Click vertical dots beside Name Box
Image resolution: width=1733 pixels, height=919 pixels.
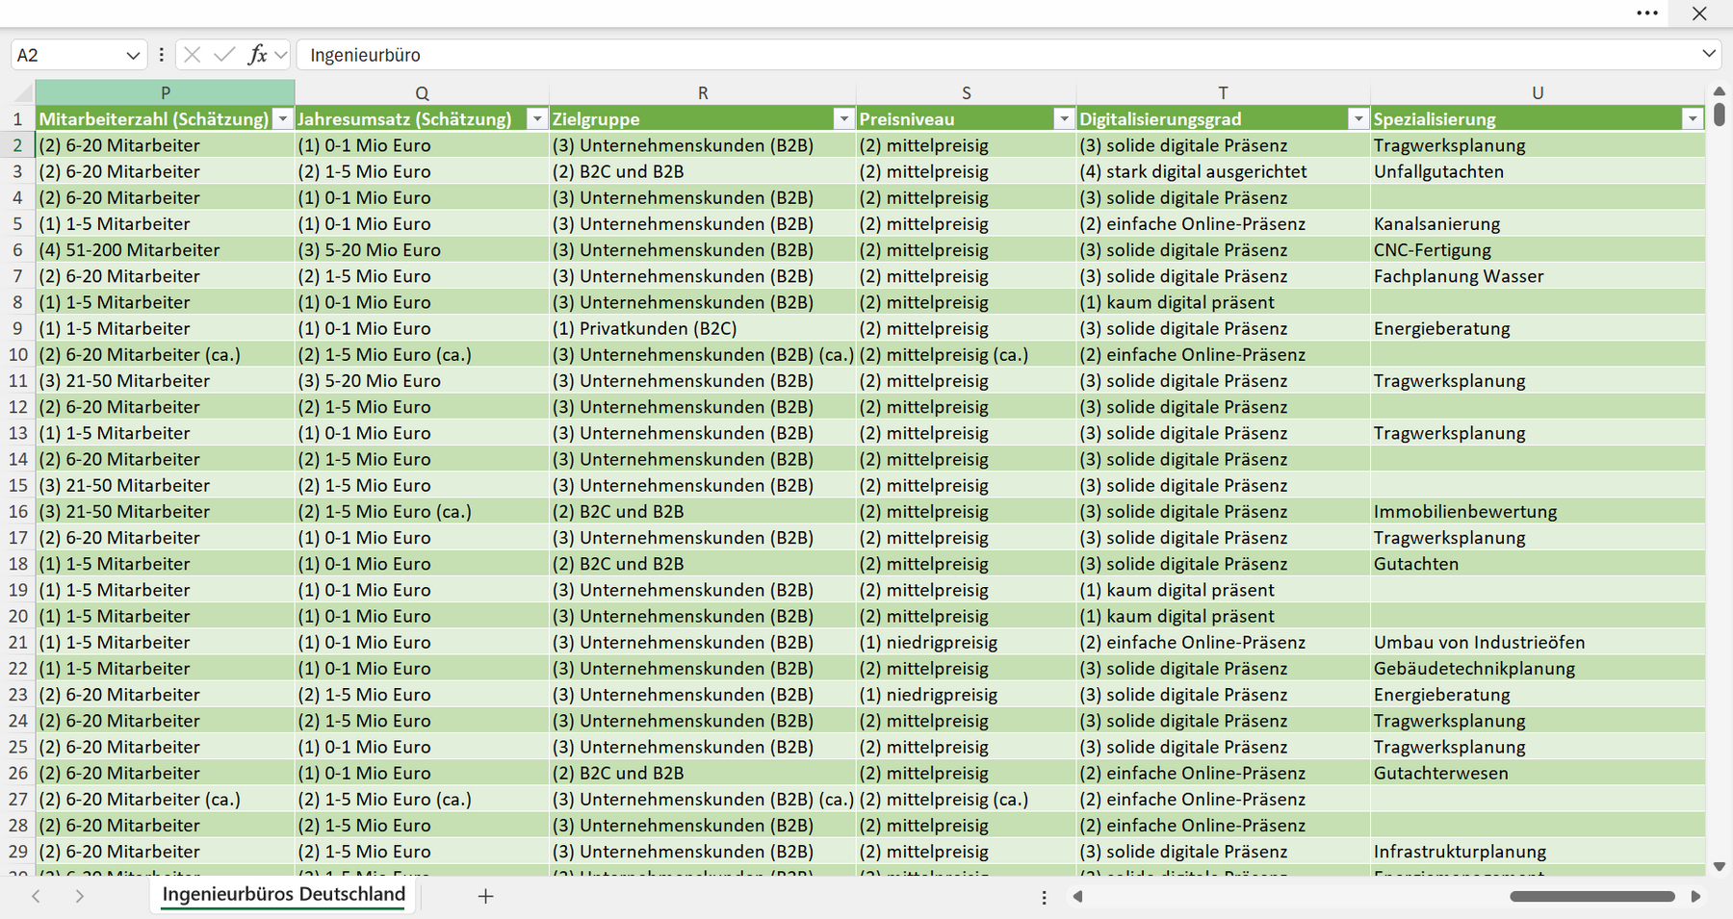point(161,55)
